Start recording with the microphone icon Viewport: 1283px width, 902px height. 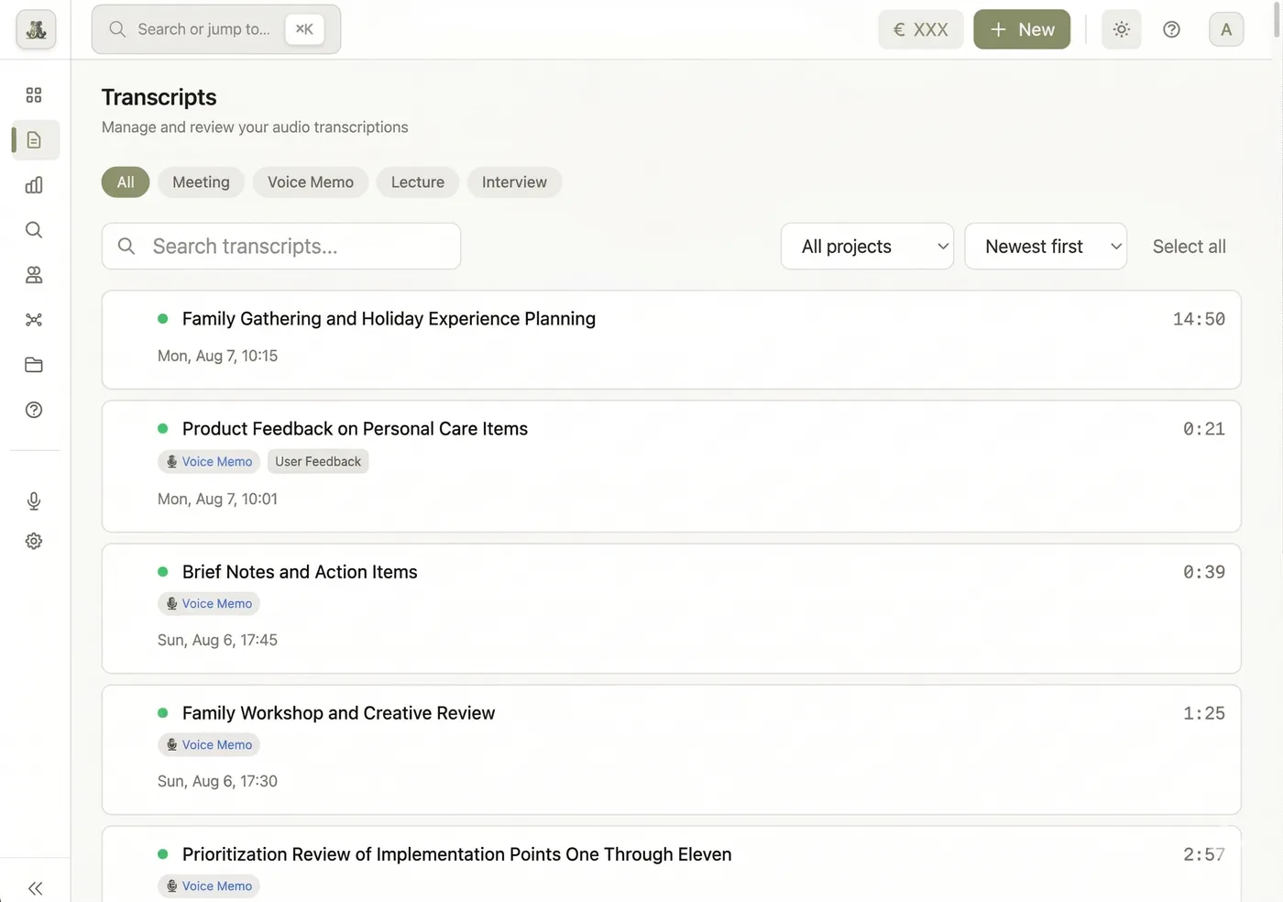(x=34, y=500)
